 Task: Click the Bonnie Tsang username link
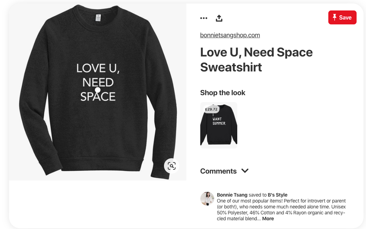pos(232,195)
